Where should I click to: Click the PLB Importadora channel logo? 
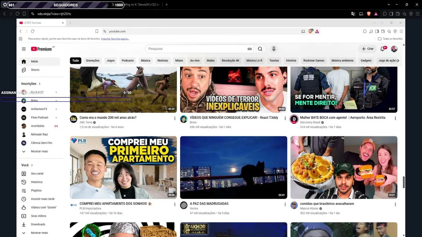[x=74, y=205]
